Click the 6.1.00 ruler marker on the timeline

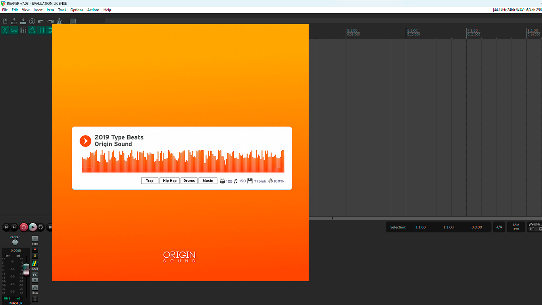(412, 31)
